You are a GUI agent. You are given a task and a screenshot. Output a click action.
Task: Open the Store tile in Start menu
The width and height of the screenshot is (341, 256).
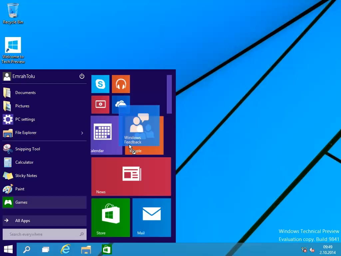111,217
